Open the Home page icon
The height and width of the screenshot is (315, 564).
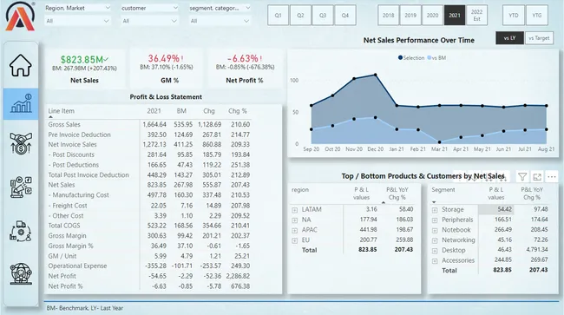pyautogui.click(x=21, y=65)
